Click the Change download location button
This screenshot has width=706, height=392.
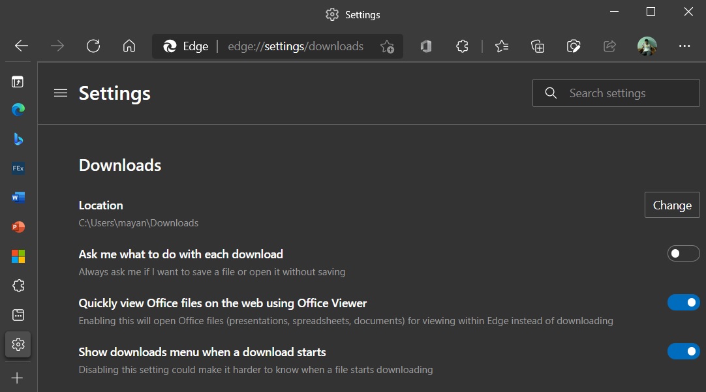672,205
